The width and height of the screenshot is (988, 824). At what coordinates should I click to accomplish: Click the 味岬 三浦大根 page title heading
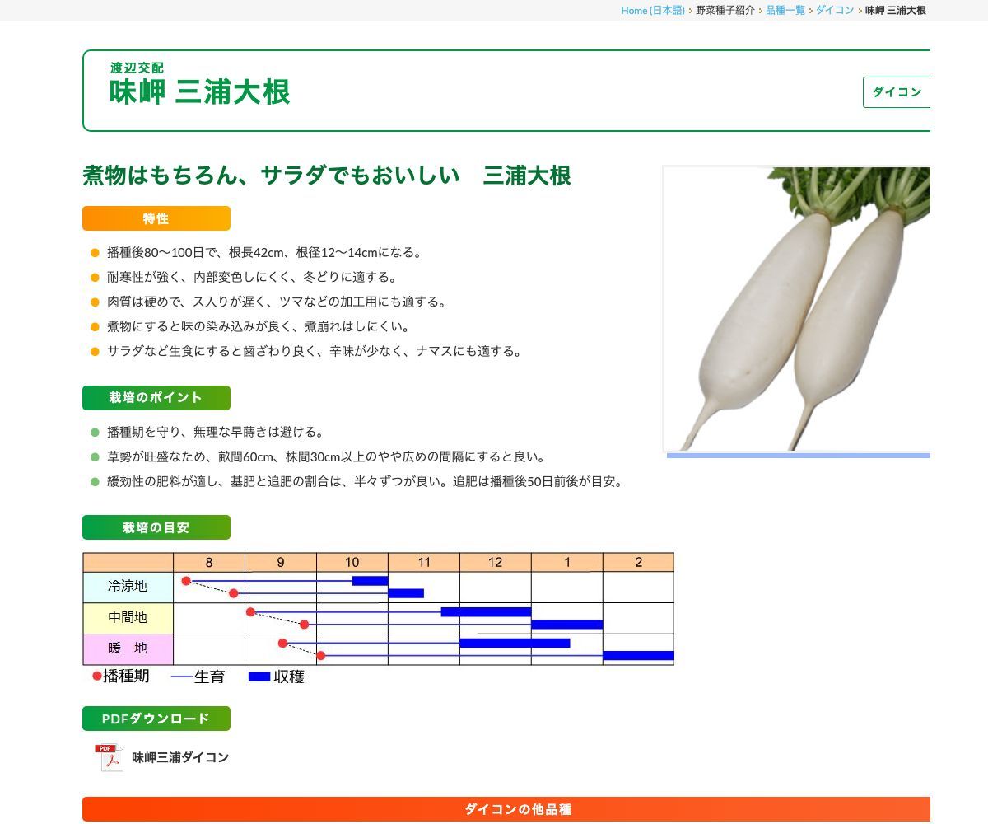coord(200,92)
